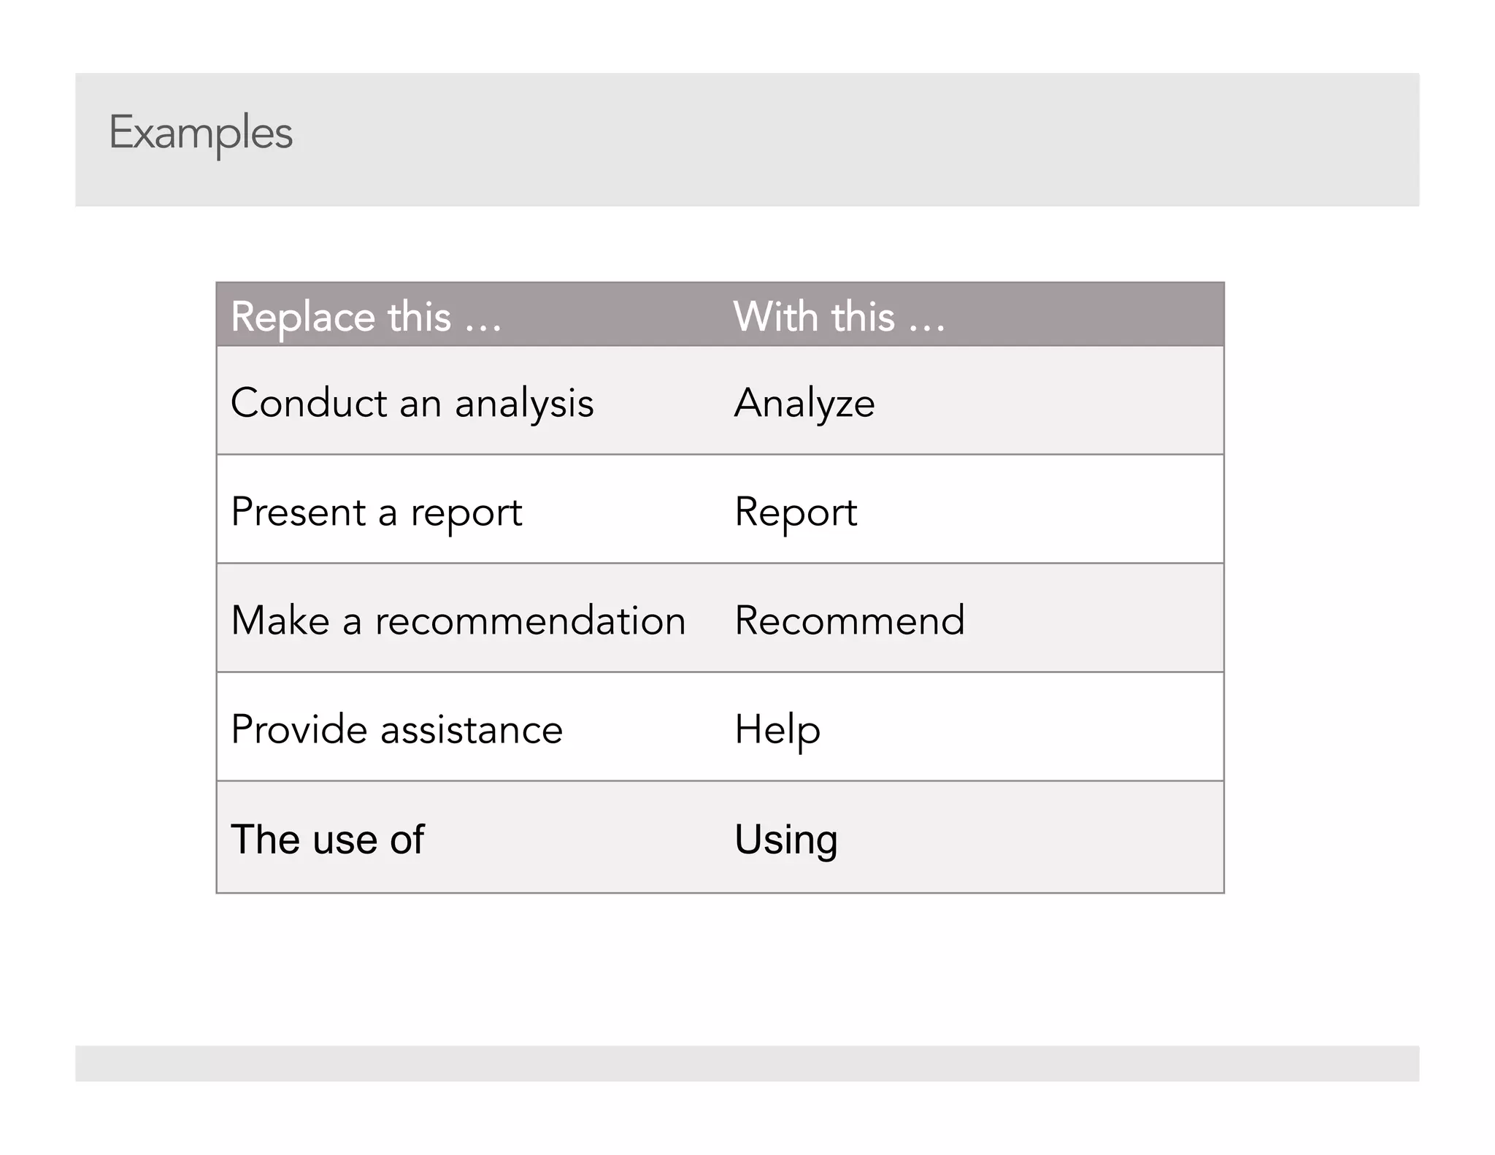Click the gray footer bar
The image size is (1495, 1155).
(x=747, y=1063)
